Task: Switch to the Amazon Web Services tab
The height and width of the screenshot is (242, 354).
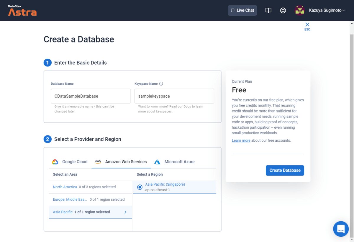Action: point(121,162)
